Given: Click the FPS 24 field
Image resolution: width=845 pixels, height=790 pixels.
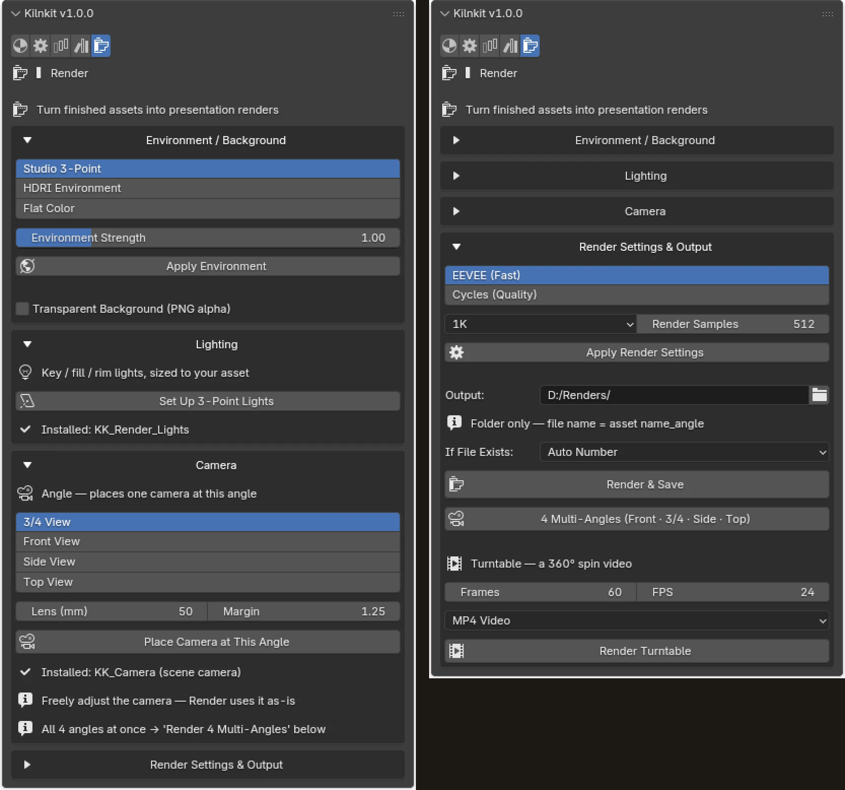Looking at the screenshot, I should coord(733,592).
